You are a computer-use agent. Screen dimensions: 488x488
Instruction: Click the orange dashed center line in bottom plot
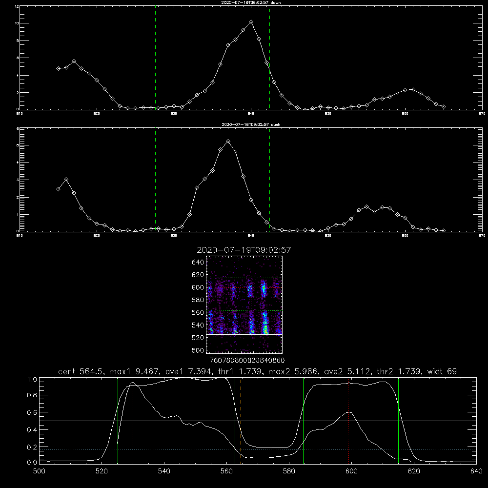pyautogui.click(x=241, y=420)
